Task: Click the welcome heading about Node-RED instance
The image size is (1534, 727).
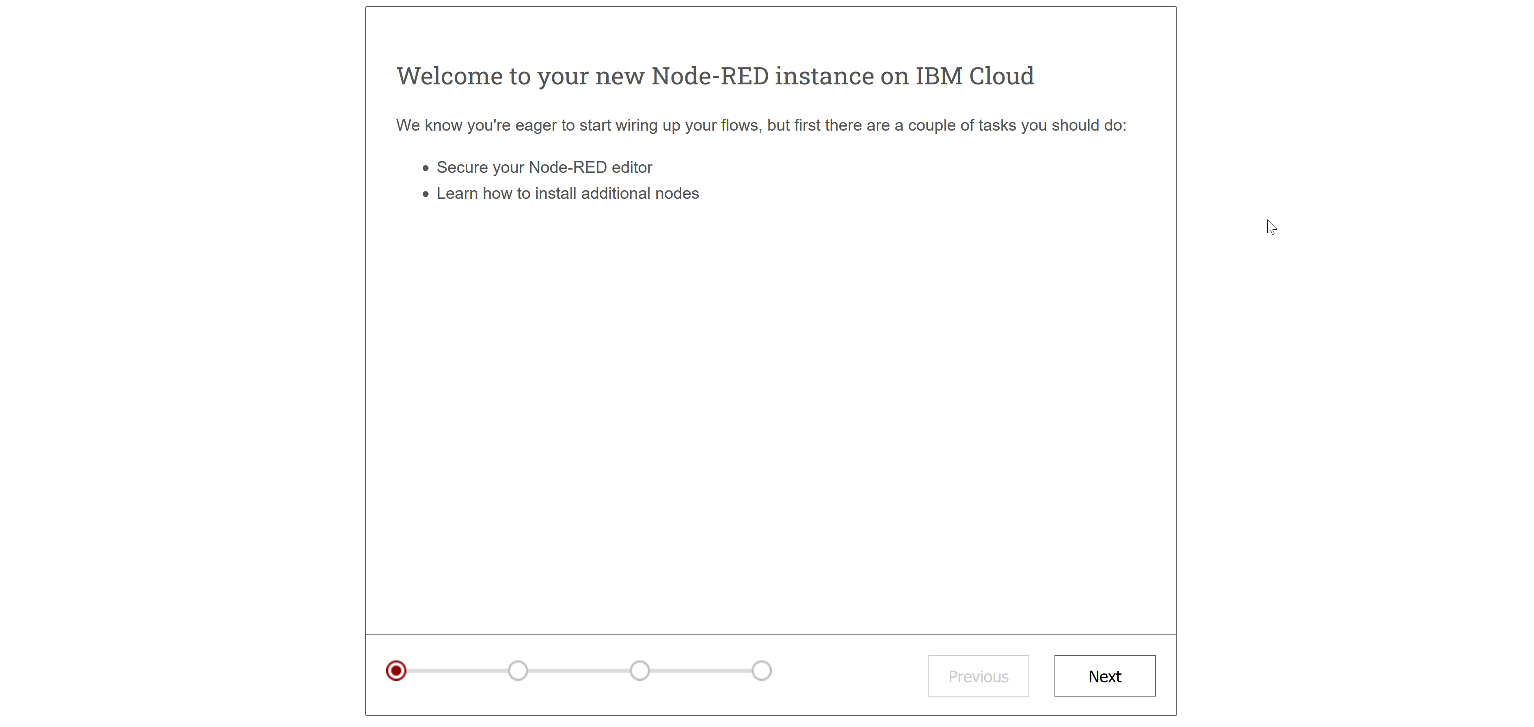Action: pyautogui.click(x=715, y=76)
